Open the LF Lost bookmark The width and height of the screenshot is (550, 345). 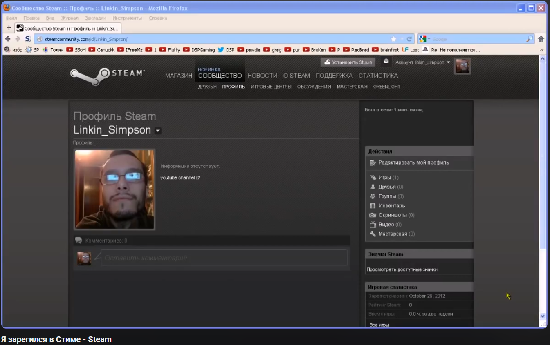411,50
